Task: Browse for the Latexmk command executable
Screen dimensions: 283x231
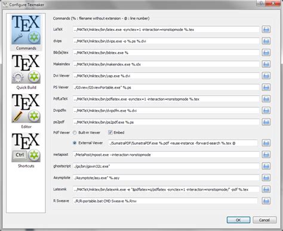Action: point(266,189)
